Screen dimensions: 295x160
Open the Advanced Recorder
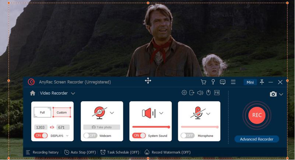[257, 139]
